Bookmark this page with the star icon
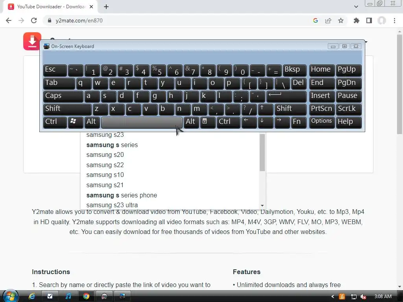 click(341, 20)
